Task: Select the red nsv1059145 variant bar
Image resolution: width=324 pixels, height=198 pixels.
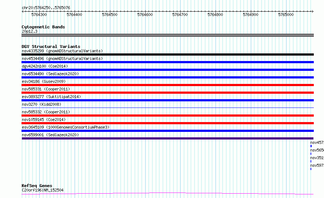Action: click(x=167, y=123)
